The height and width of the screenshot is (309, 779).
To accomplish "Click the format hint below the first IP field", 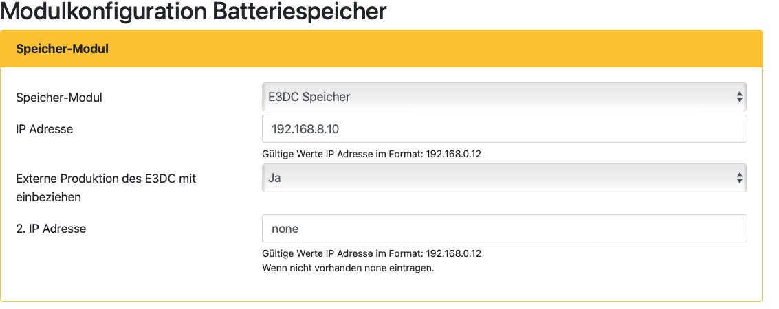I will (x=371, y=154).
